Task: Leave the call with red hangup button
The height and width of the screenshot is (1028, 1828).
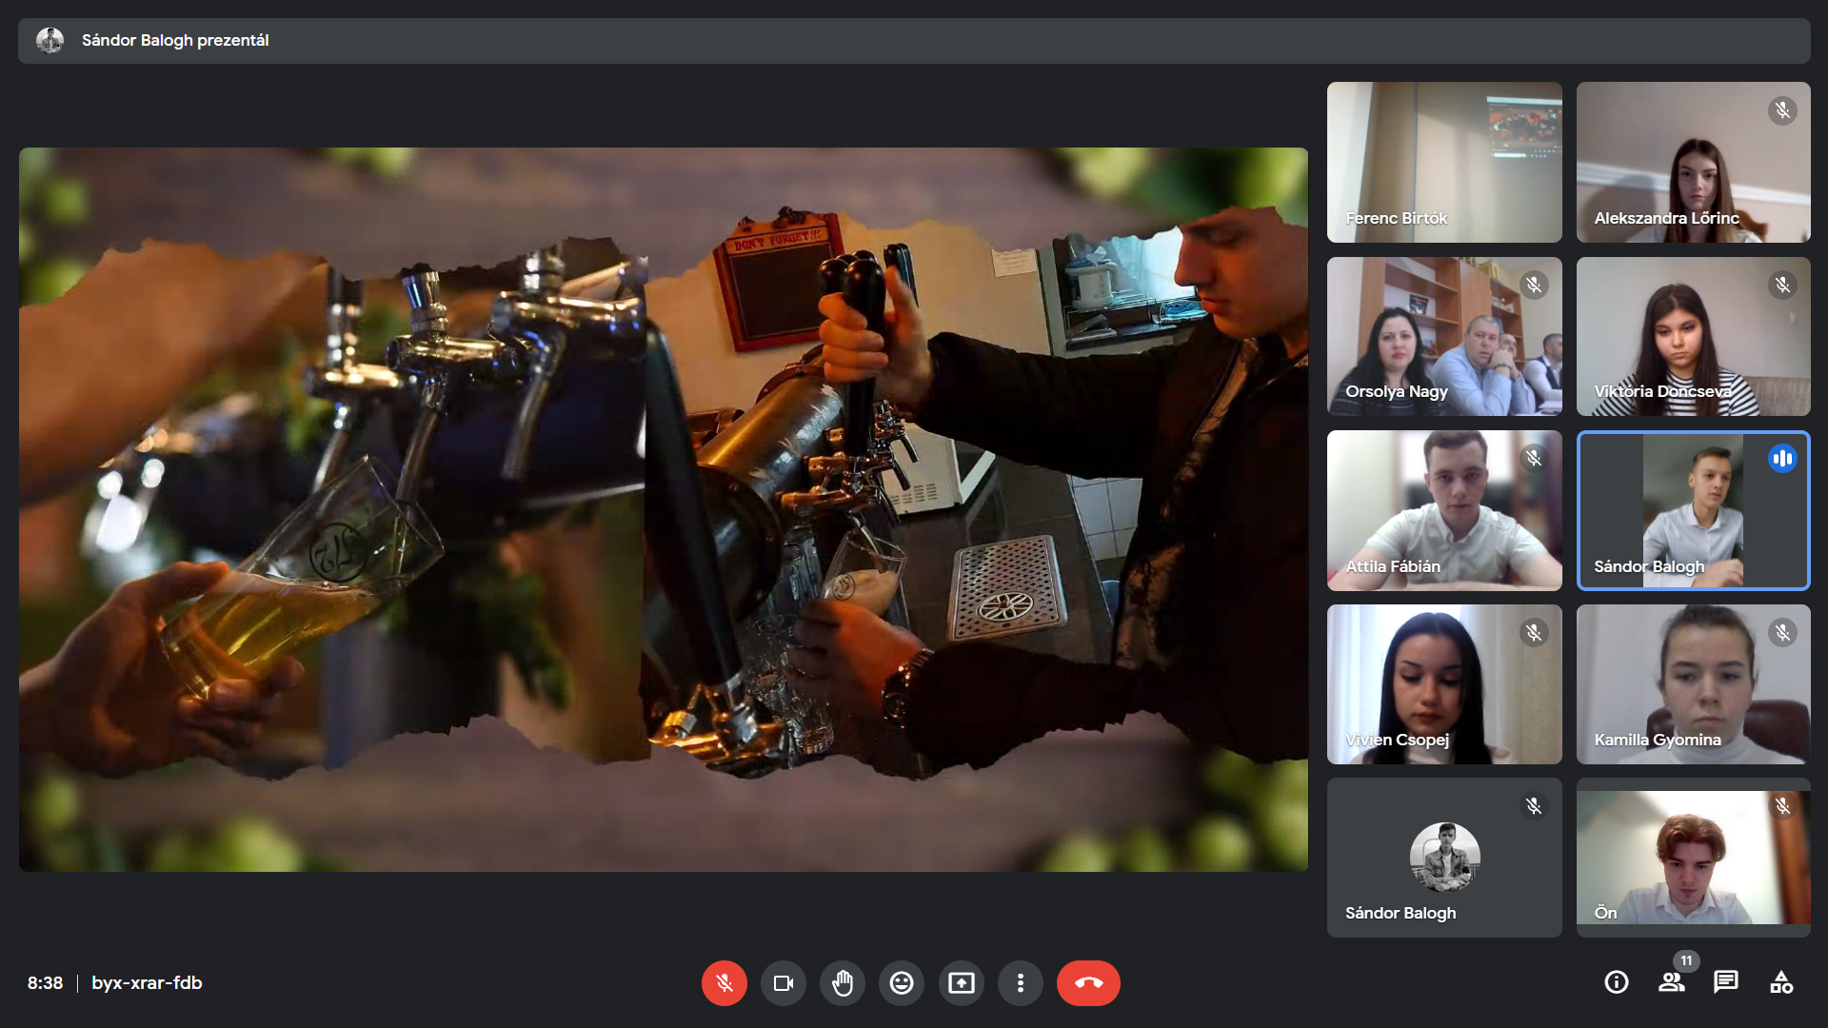Action: pyautogui.click(x=1087, y=983)
